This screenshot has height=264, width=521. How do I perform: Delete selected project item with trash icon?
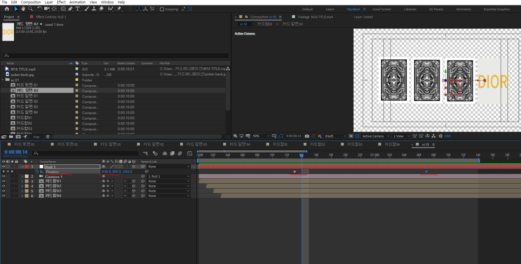point(48,136)
